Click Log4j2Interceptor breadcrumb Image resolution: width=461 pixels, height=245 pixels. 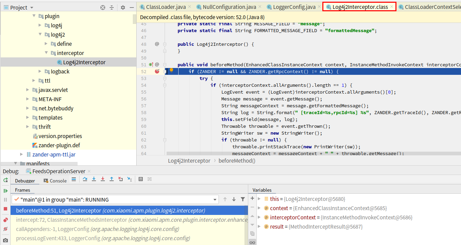pos(189,161)
